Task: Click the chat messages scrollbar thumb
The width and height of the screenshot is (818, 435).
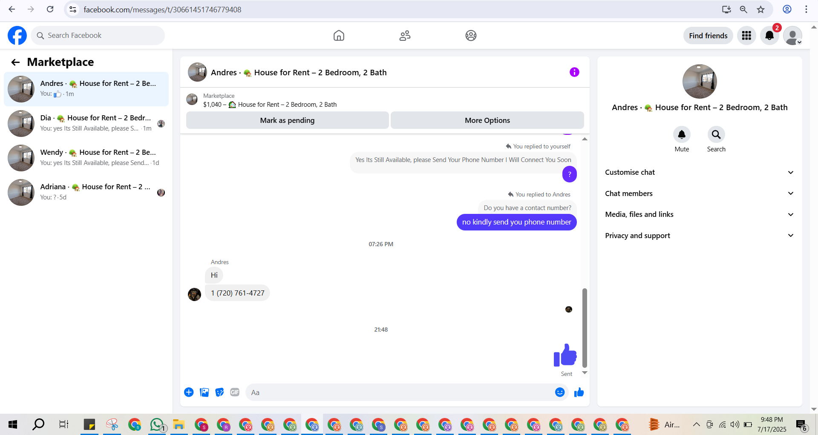Action: [585, 327]
